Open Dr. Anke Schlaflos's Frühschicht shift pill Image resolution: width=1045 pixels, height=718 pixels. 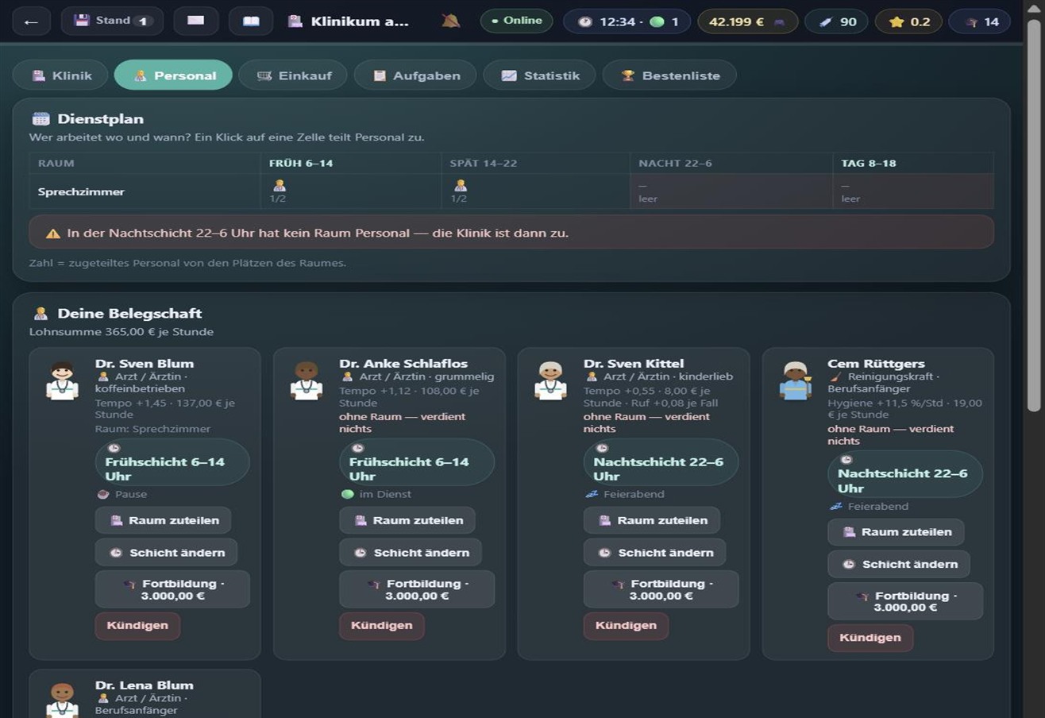pyautogui.click(x=417, y=462)
